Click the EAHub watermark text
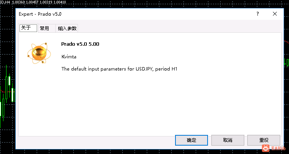 [278, 148]
